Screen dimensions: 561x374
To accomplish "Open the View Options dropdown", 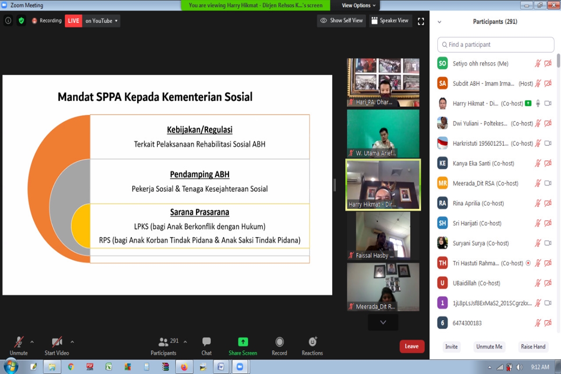I will click(359, 5).
